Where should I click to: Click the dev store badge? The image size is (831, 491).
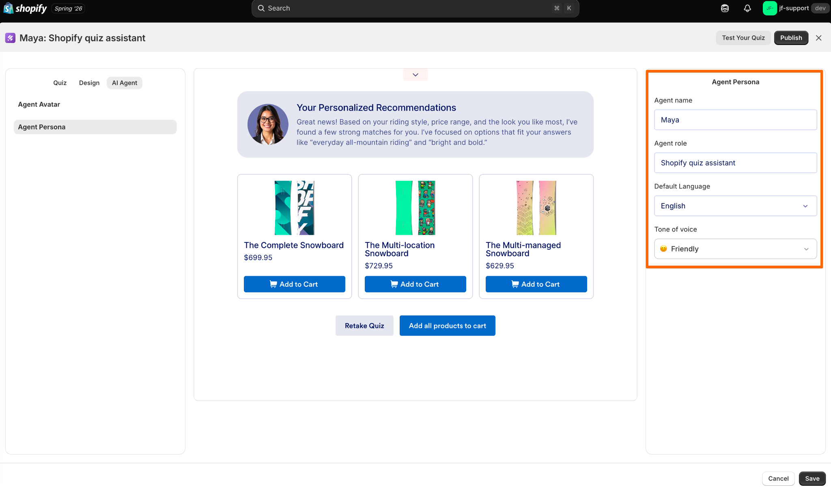pyautogui.click(x=820, y=8)
